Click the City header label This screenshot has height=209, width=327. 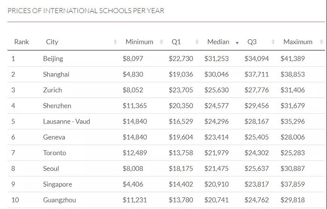coord(52,42)
